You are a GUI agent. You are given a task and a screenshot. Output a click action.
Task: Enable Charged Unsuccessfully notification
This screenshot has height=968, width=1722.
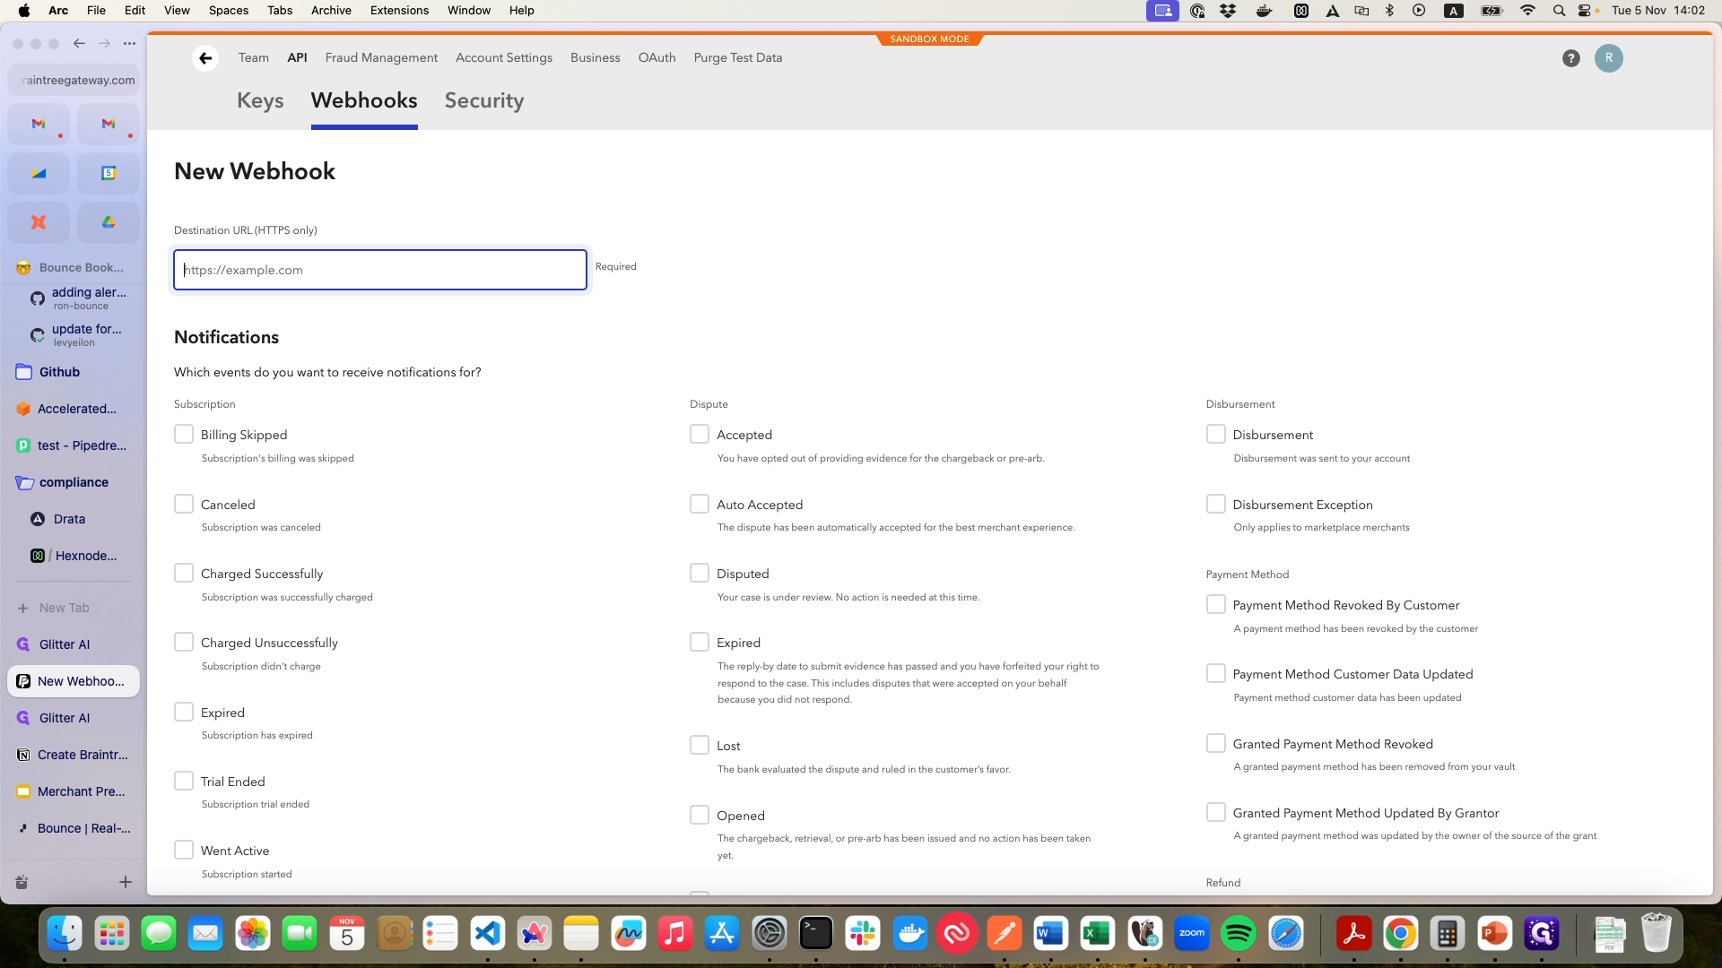(x=184, y=642)
